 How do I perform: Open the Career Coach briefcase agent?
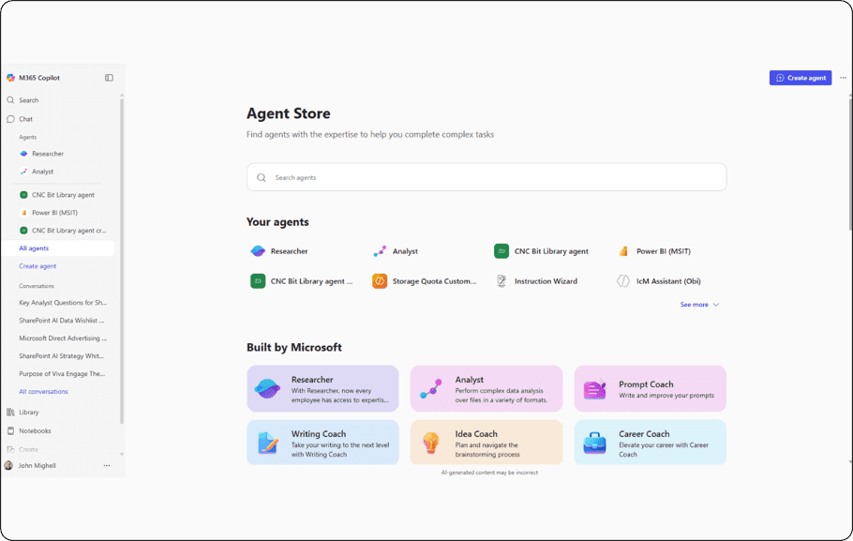click(x=594, y=441)
